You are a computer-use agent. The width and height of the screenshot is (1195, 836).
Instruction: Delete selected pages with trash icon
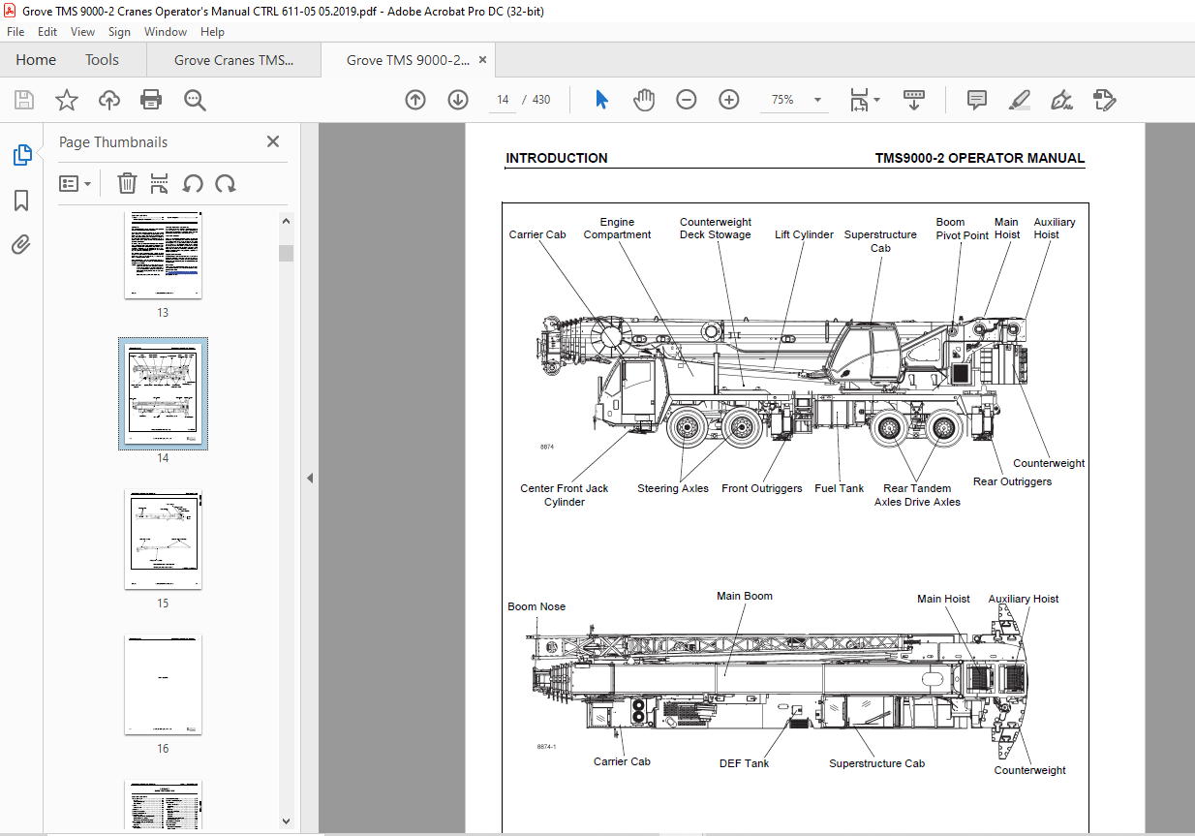[x=127, y=183]
